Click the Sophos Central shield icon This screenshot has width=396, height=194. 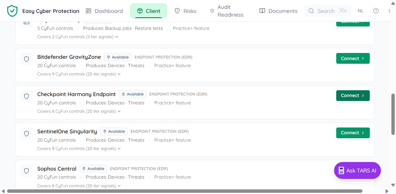pyautogui.click(x=27, y=171)
